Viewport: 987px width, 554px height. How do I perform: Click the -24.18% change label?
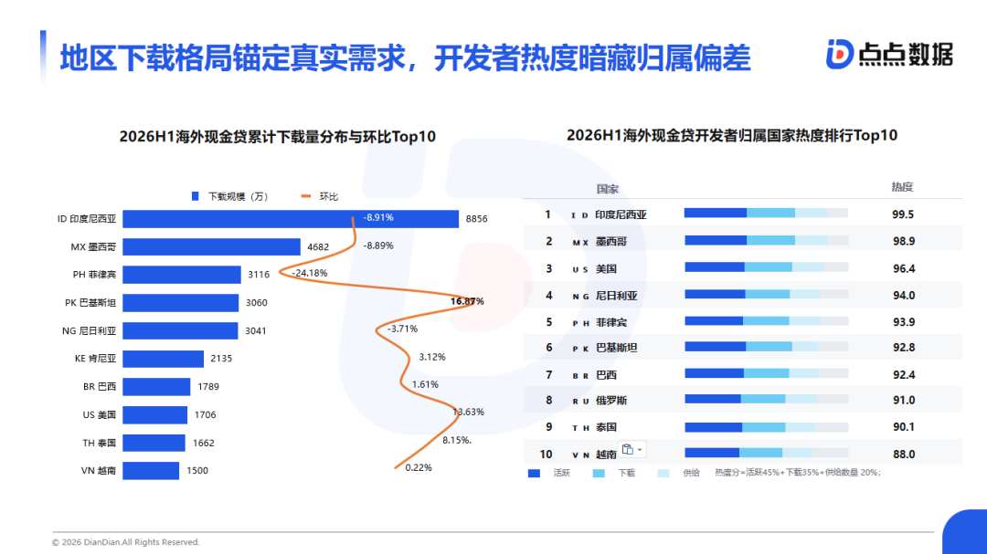pos(309,273)
